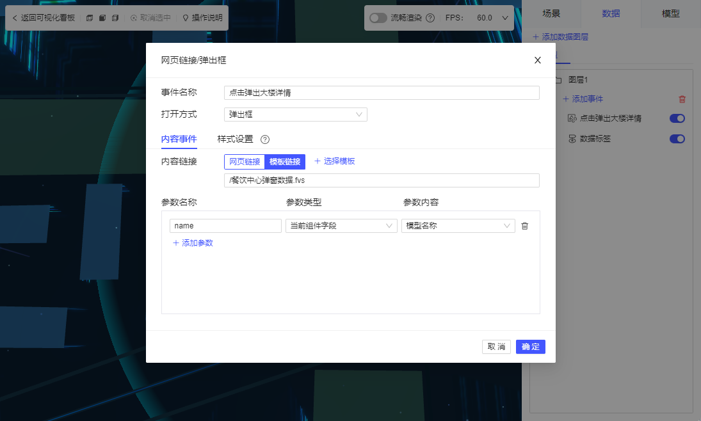Click the first cube view icon in toolbar
This screenshot has height=421, width=701.
[90, 18]
